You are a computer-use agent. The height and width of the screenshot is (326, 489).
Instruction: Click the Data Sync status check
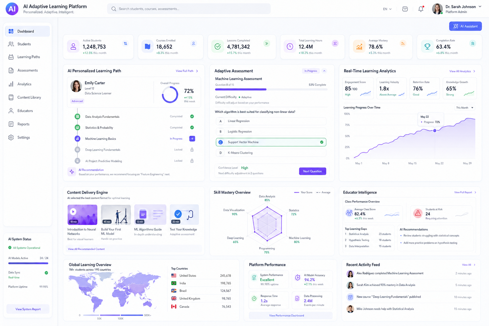(46, 273)
